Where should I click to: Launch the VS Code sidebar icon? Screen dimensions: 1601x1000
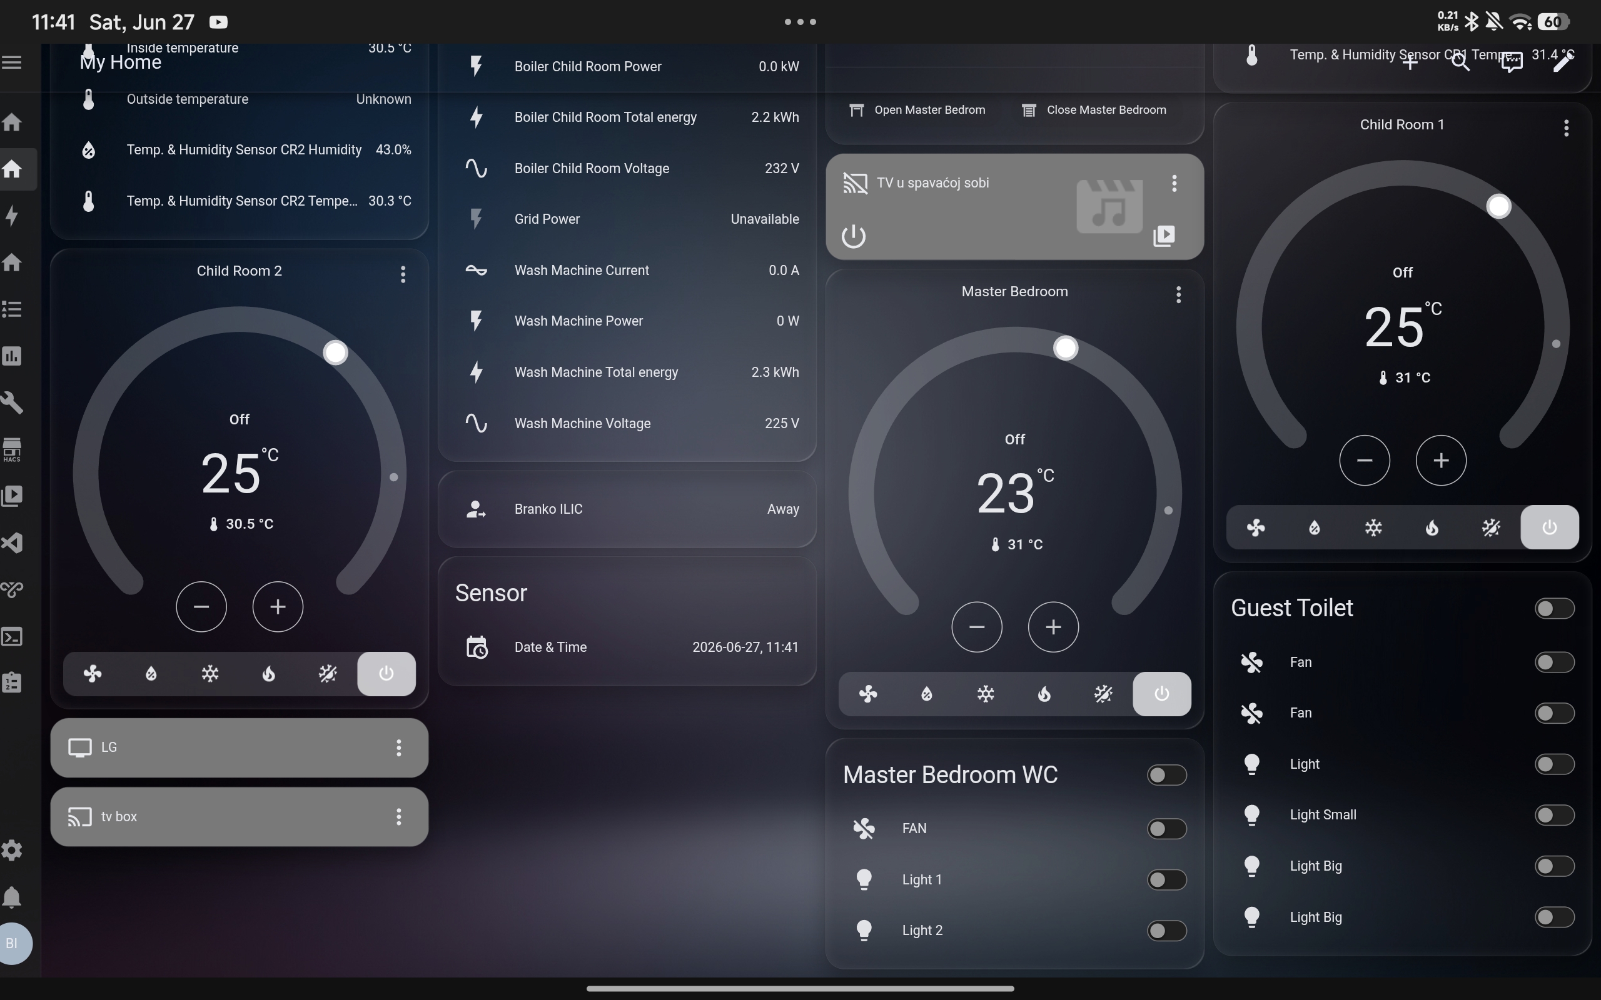coord(12,543)
